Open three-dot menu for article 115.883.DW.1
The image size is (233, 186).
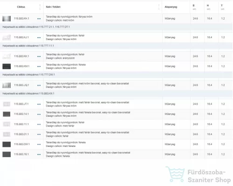tap(39, 144)
